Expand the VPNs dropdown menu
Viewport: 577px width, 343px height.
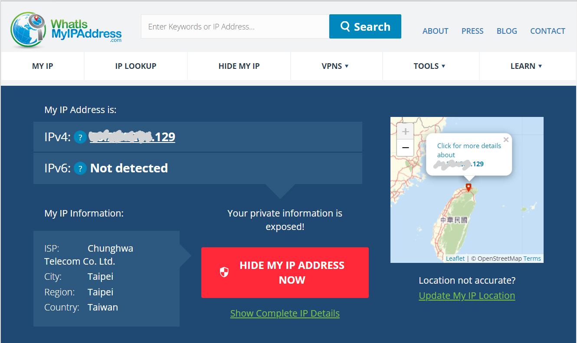point(335,66)
